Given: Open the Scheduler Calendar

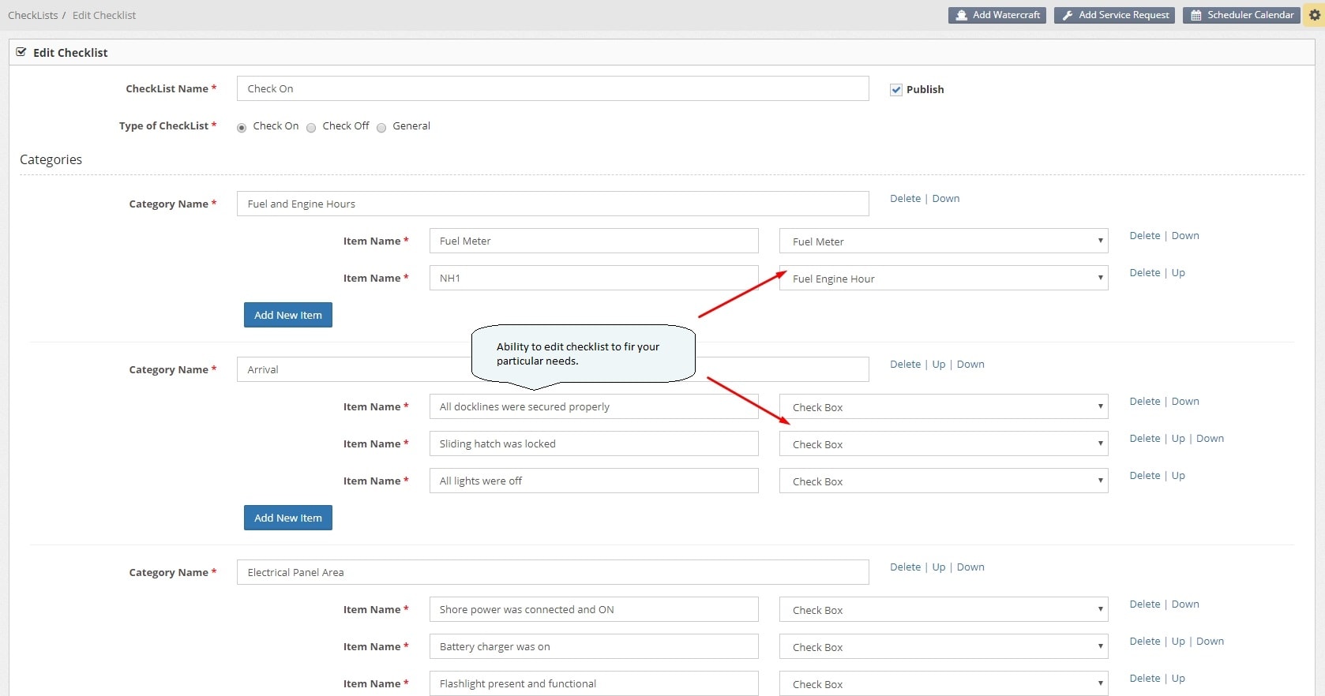Looking at the screenshot, I should 1241,15.
